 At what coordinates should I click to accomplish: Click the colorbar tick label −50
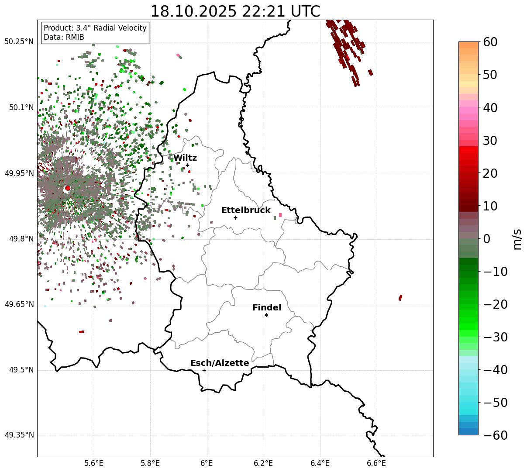[495, 403]
